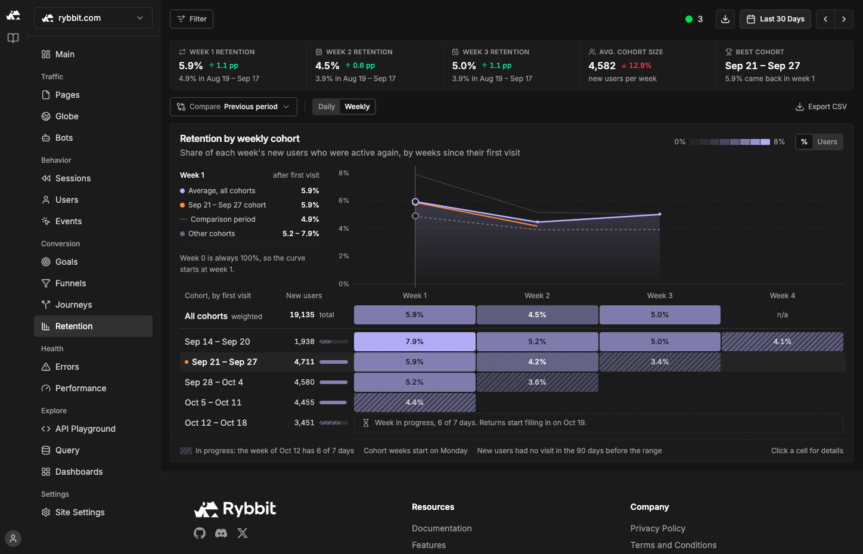Viewport: 863px width, 554px height.
Task: Open the Compare Previous period dropdown
Action: [234, 107]
